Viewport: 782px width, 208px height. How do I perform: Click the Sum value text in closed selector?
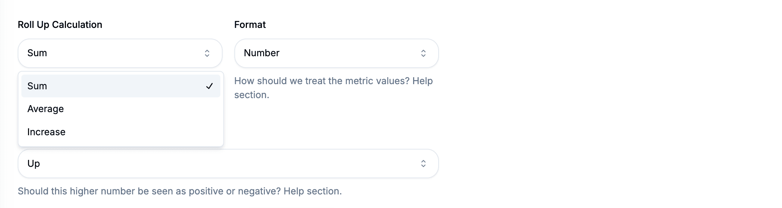pyautogui.click(x=37, y=53)
